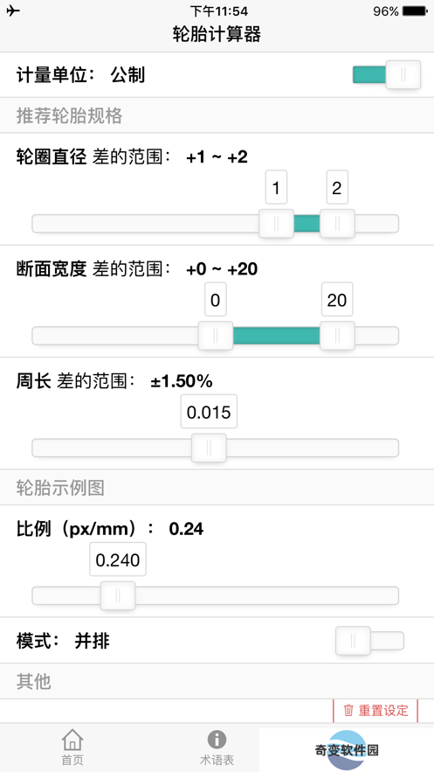
Task: Click the 断面宽度 upper handle at 20
Action: pos(337,336)
